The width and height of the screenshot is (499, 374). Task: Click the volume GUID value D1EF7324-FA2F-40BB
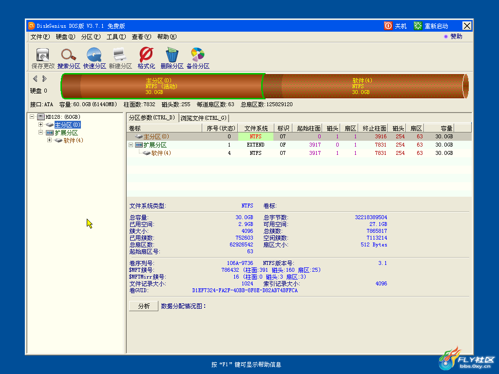tap(245, 290)
